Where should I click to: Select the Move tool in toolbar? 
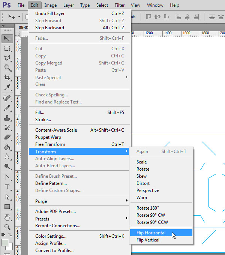pos(7,39)
